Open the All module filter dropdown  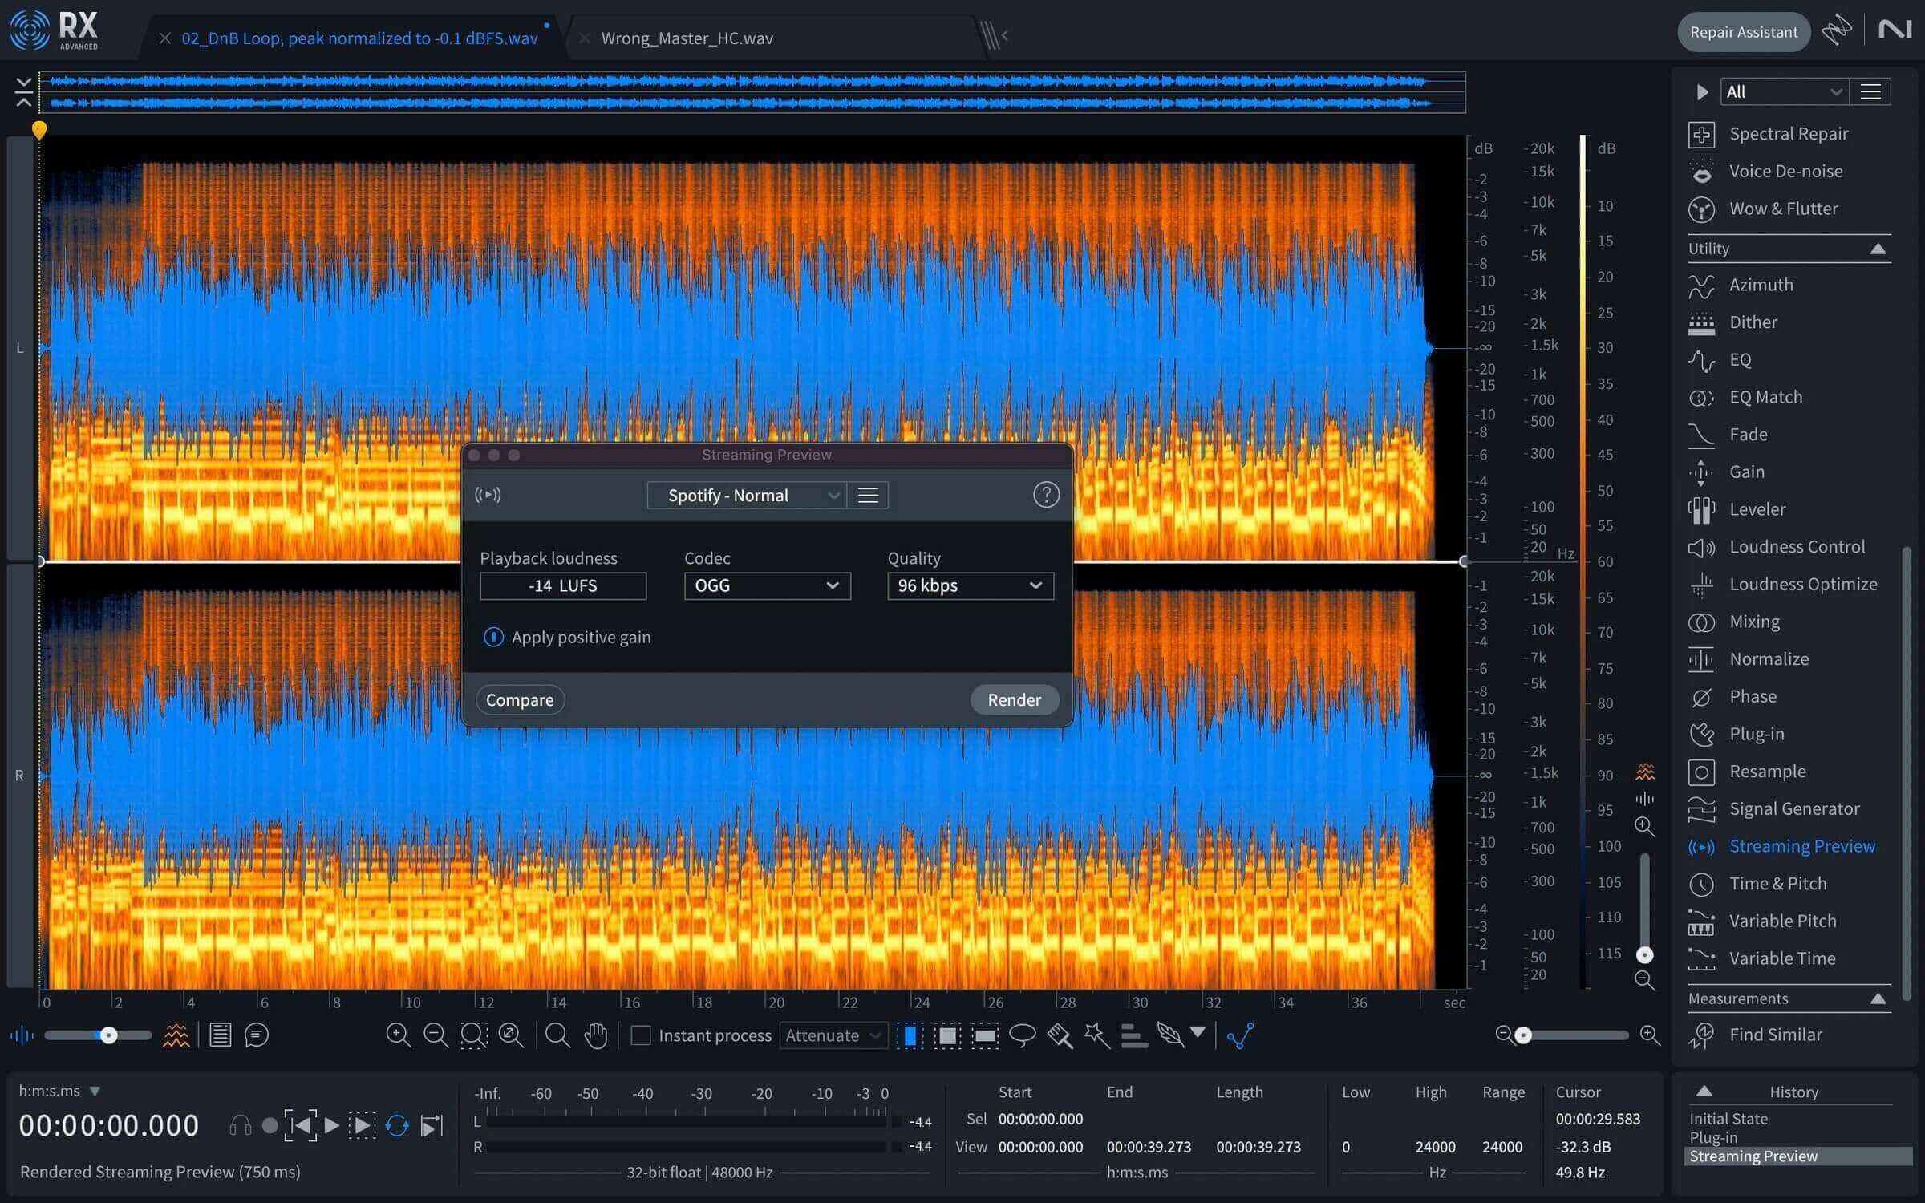(x=1785, y=92)
